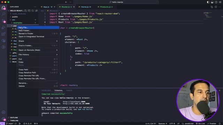The image size is (223, 125).
Task: Open the Search view in activity bar
Action: click(3, 14)
